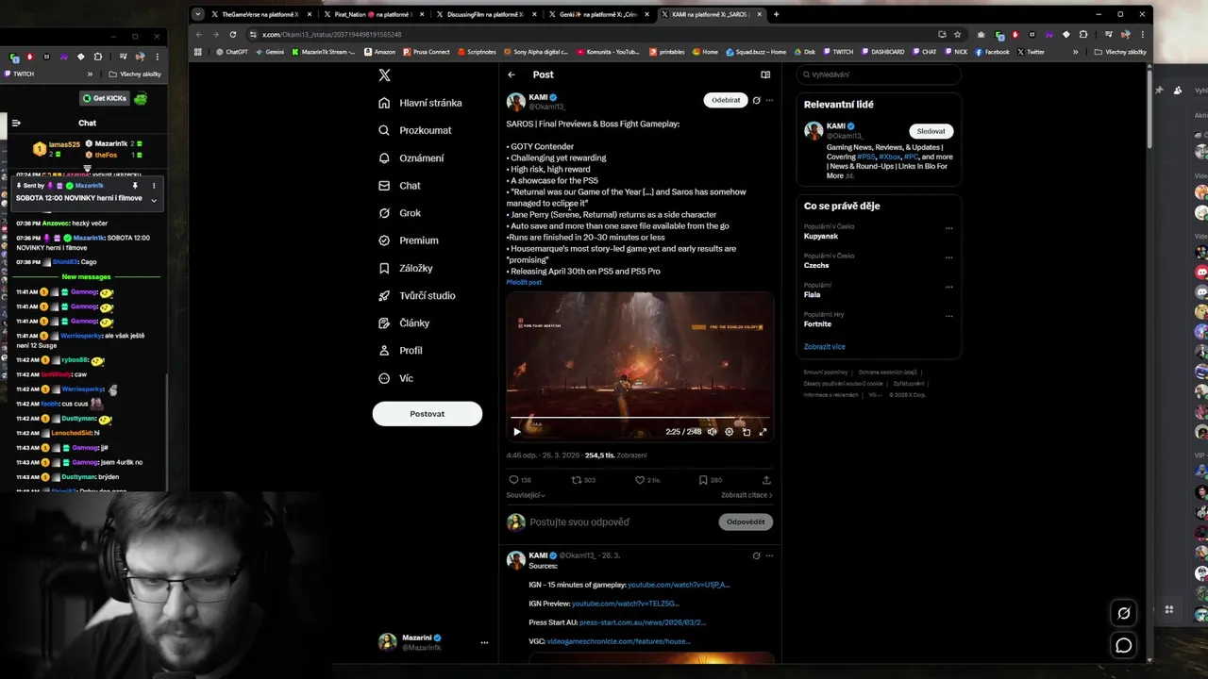
Task: Open browser tab search dropdown arrow
Action: click(x=197, y=14)
